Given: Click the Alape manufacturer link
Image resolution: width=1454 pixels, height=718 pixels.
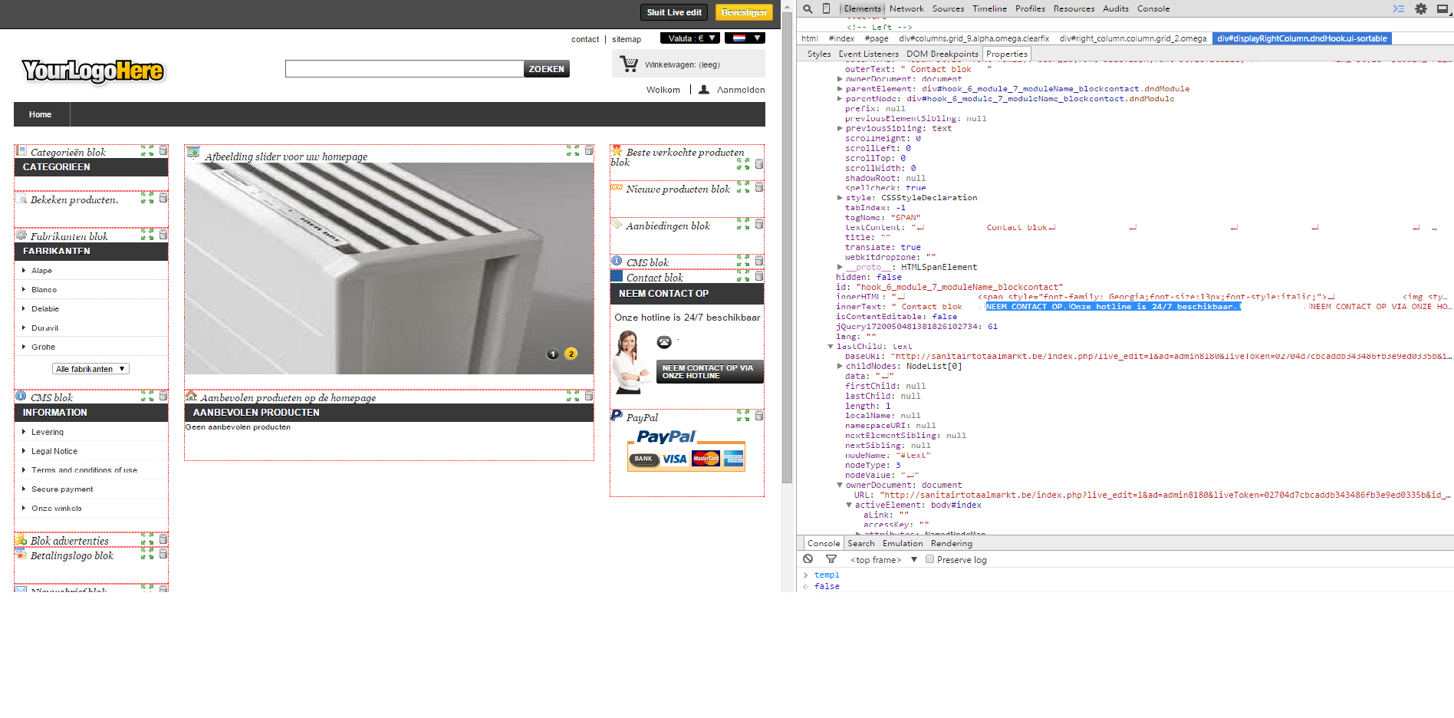Looking at the screenshot, I should point(42,271).
